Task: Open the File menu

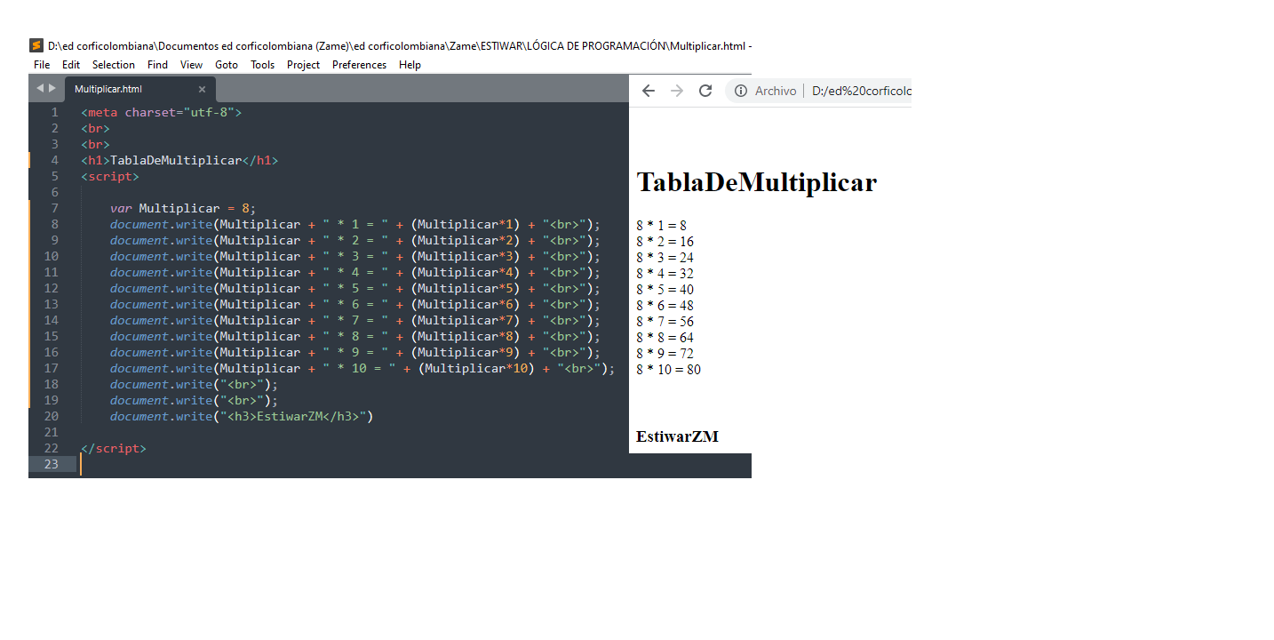Action: [x=42, y=65]
